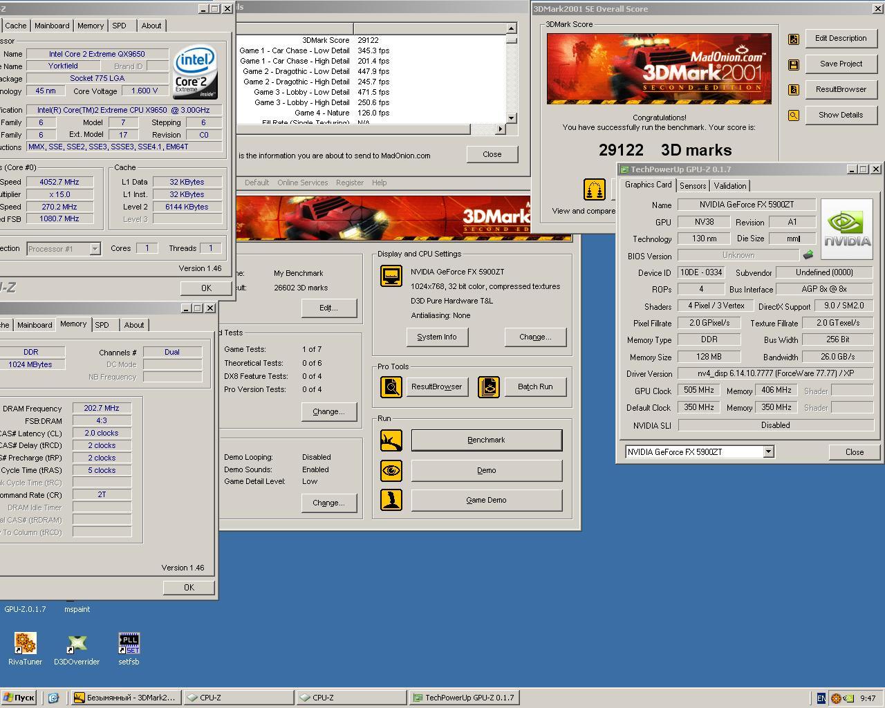Select Graphics Card tab in GPU-Z
The width and height of the screenshot is (885, 708).
click(648, 185)
